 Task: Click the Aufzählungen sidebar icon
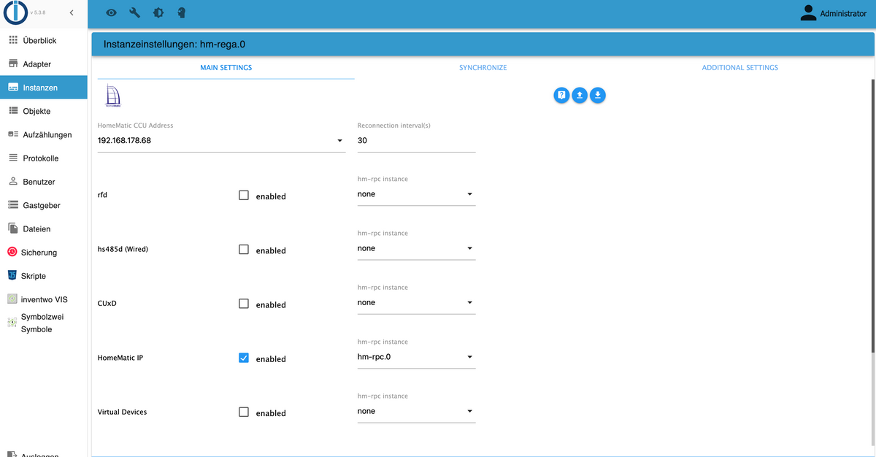coord(12,134)
